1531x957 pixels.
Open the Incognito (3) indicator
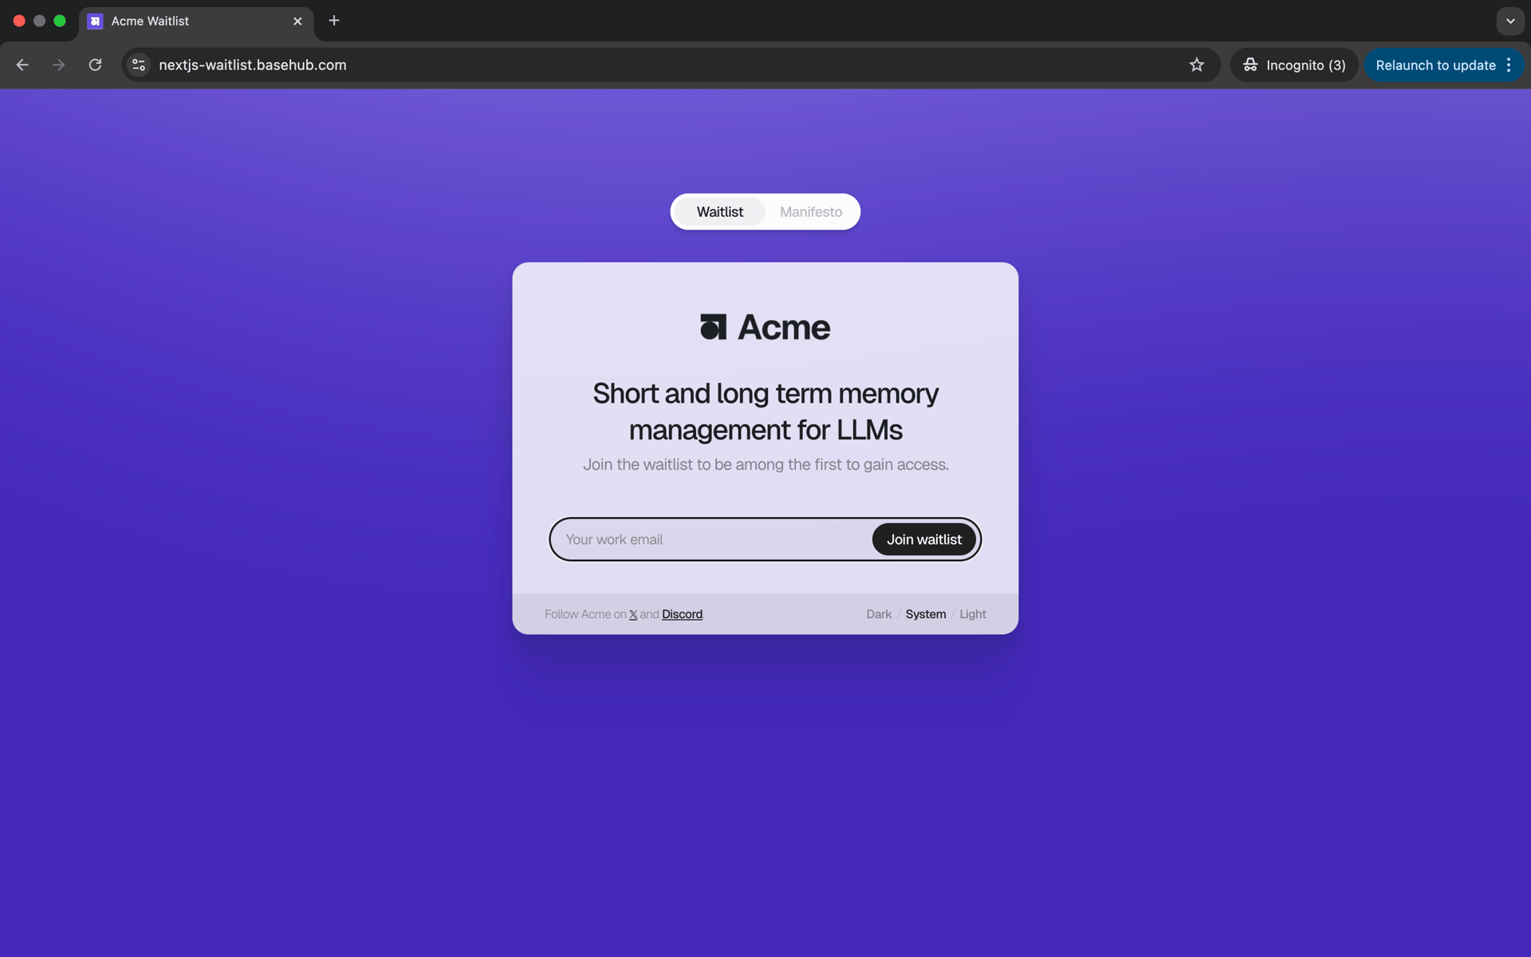[x=1294, y=65]
